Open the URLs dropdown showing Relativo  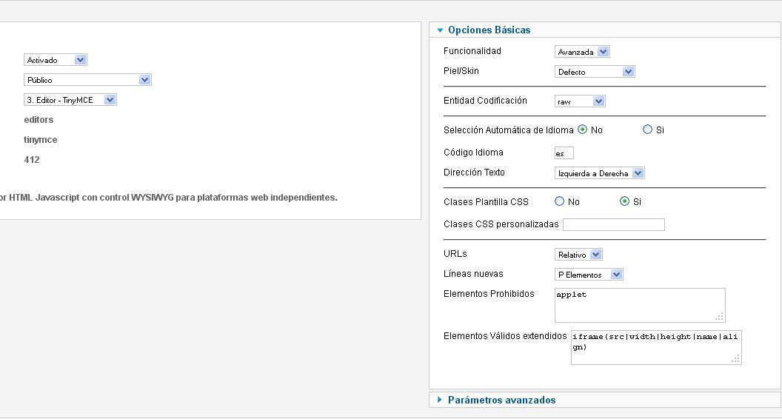[x=578, y=255]
